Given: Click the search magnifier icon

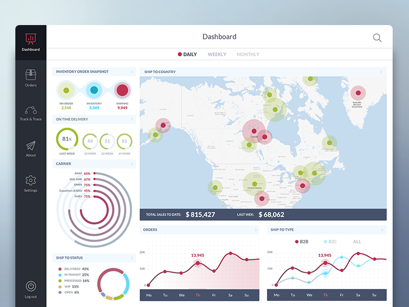Looking at the screenshot, I should click(x=377, y=37).
